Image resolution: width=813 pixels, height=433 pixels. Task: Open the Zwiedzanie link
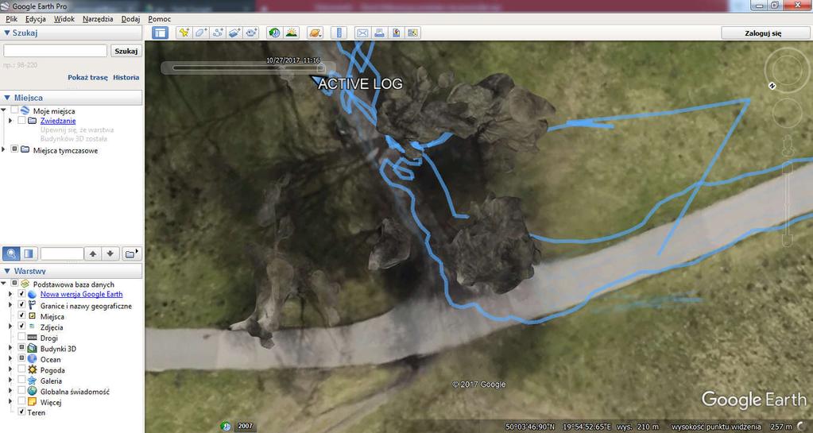[58, 120]
